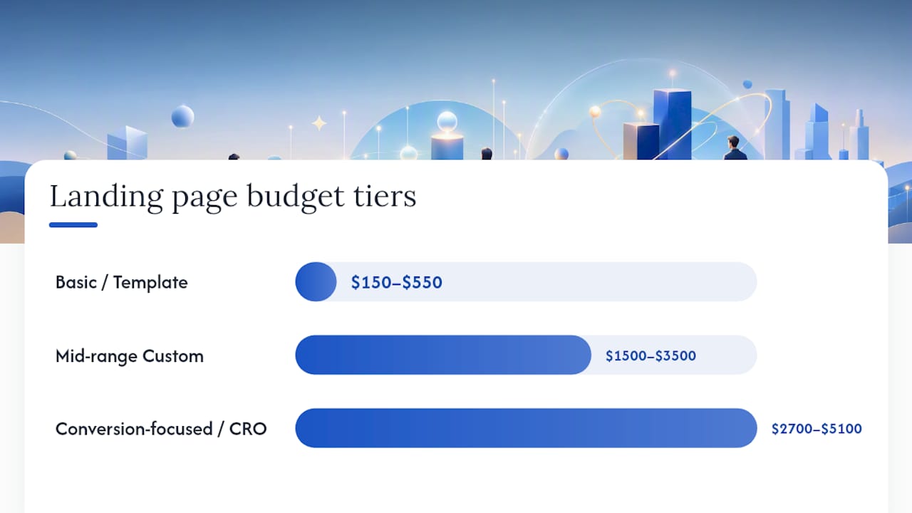The width and height of the screenshot is (912, 513).
Task: Click the floating blue sphere at upper left
Action: click(182, 116)
